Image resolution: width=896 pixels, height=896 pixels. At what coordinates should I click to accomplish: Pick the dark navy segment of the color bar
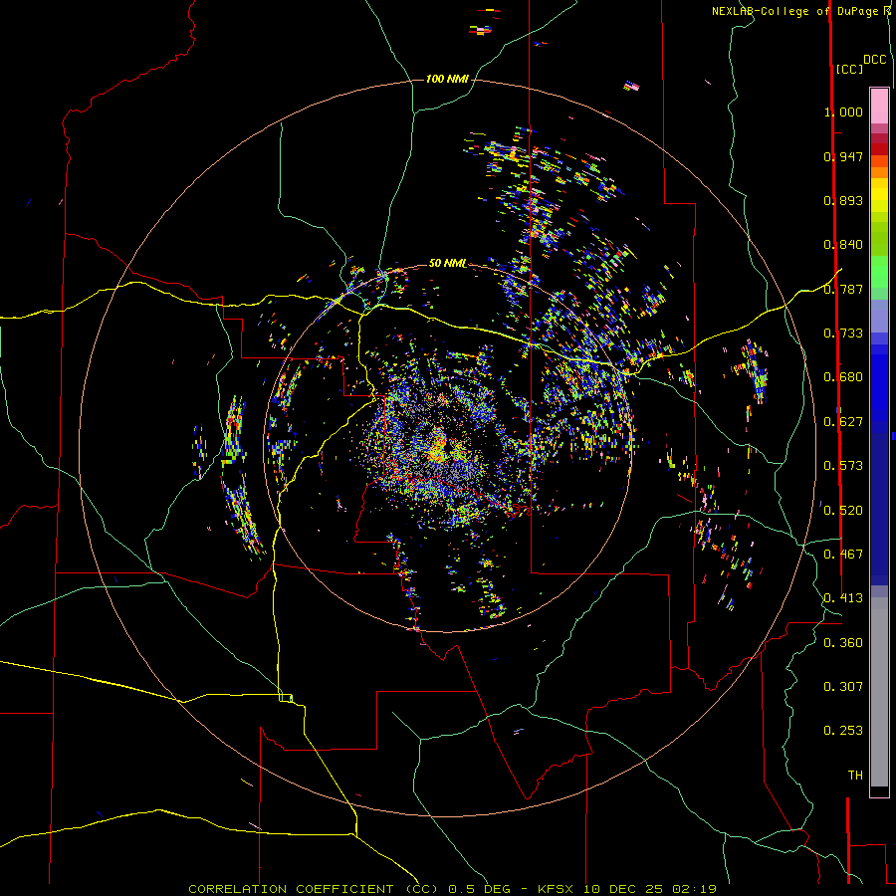point(879,509)
